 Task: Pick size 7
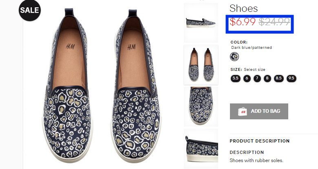[257, 79]
